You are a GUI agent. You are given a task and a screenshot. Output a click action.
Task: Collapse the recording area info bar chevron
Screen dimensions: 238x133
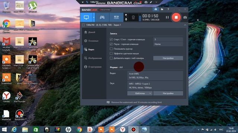185,25
